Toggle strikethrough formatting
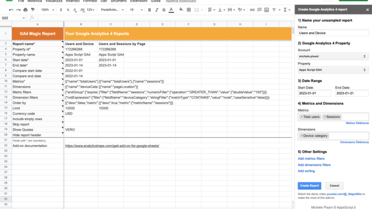 point(164,10)
